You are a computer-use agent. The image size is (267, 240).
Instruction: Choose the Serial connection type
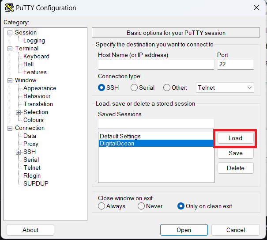click(135, 88)
